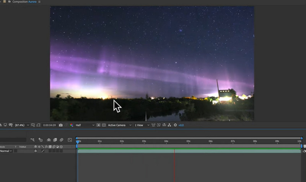This screenshot has height=182, width=306.
Task: Click the snapshot camera icon
Action: click(x=61, y=125)
